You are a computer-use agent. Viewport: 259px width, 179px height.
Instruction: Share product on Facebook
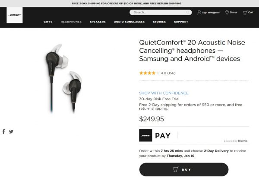pyautogui.click(x=4, y=131)
